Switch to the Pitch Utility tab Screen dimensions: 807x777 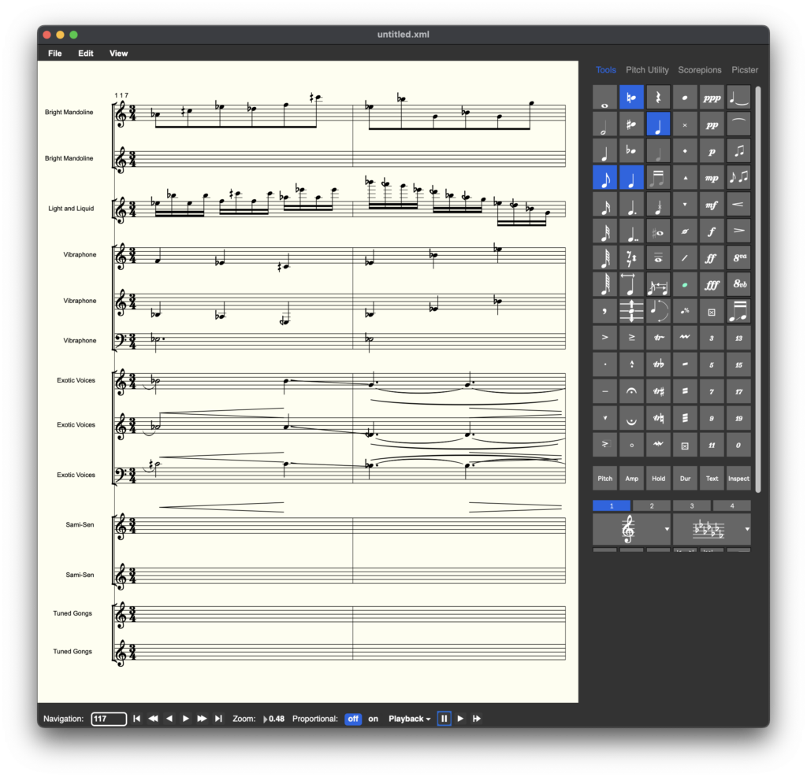point(647,69)
